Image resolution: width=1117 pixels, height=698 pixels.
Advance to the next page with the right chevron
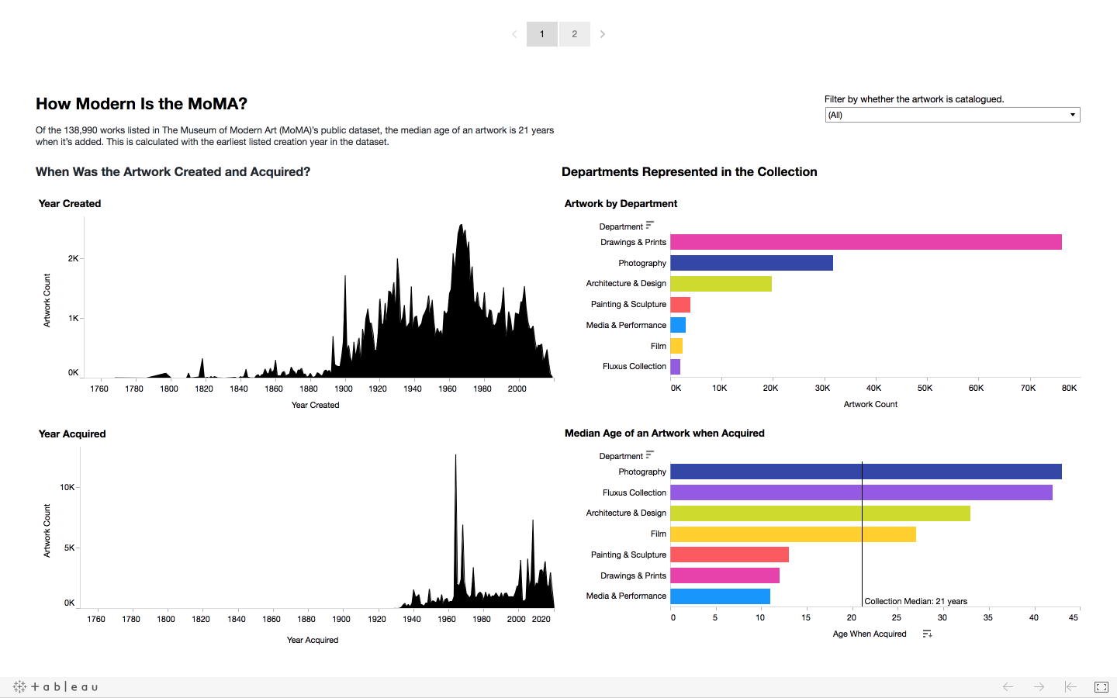pos(603,34)
